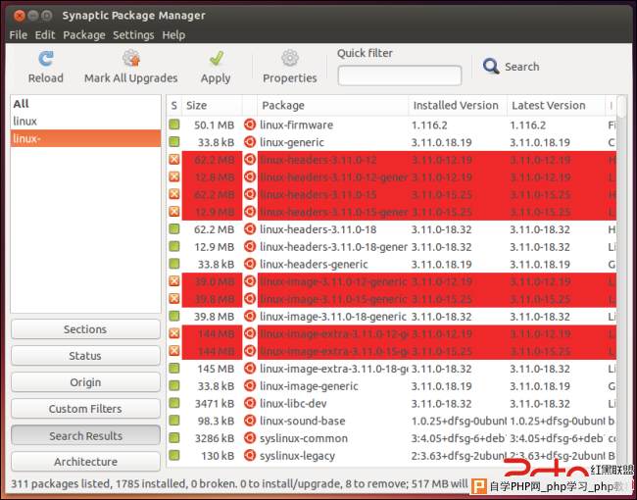Click Ubuntu logo icon beside linux-headers-3.11.0-18
Screen dimensions: 637x500
250,228
